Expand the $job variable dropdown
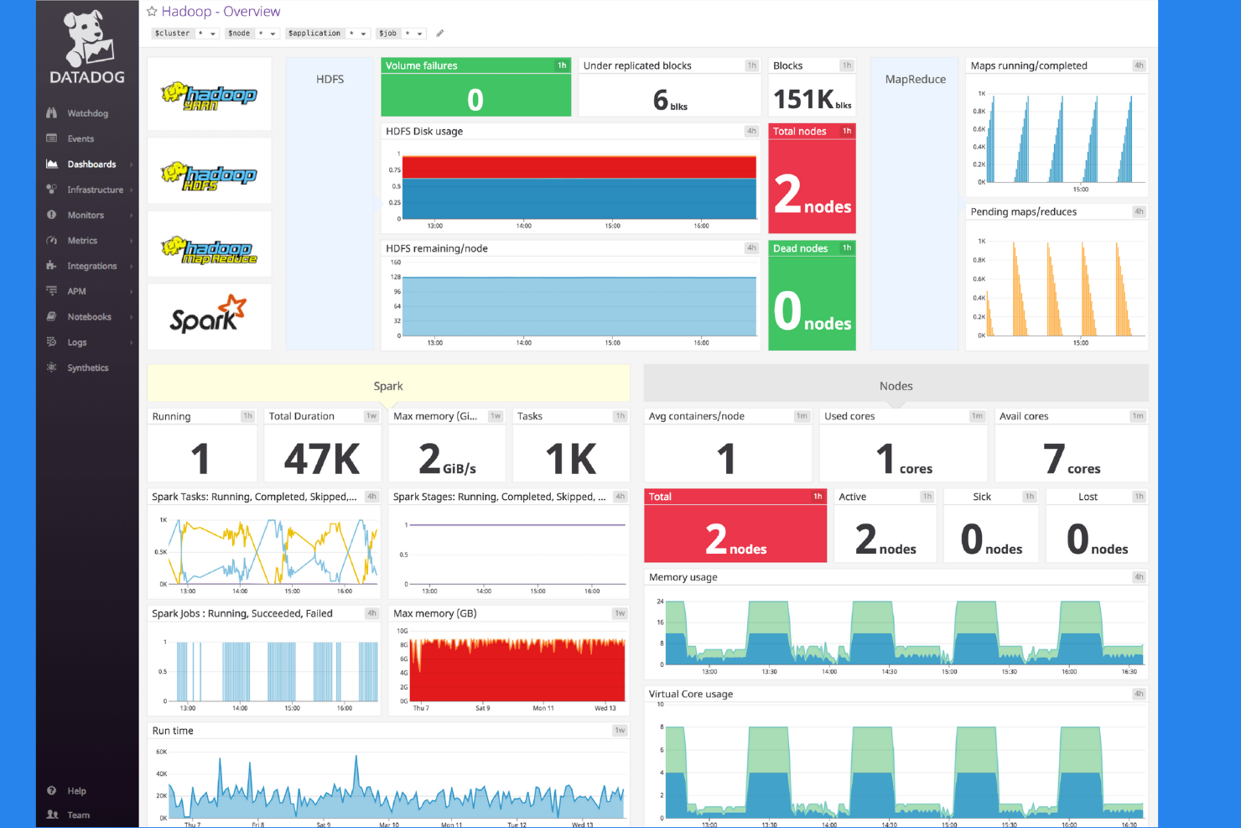 point(419,33)
